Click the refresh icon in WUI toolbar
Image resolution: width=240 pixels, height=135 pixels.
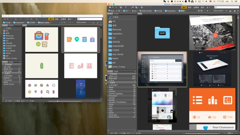142,7
